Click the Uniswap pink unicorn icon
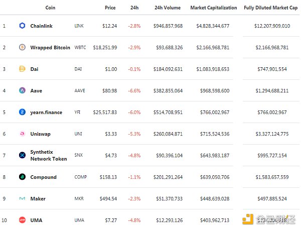 pyautogui.click(x=22, y=134)
